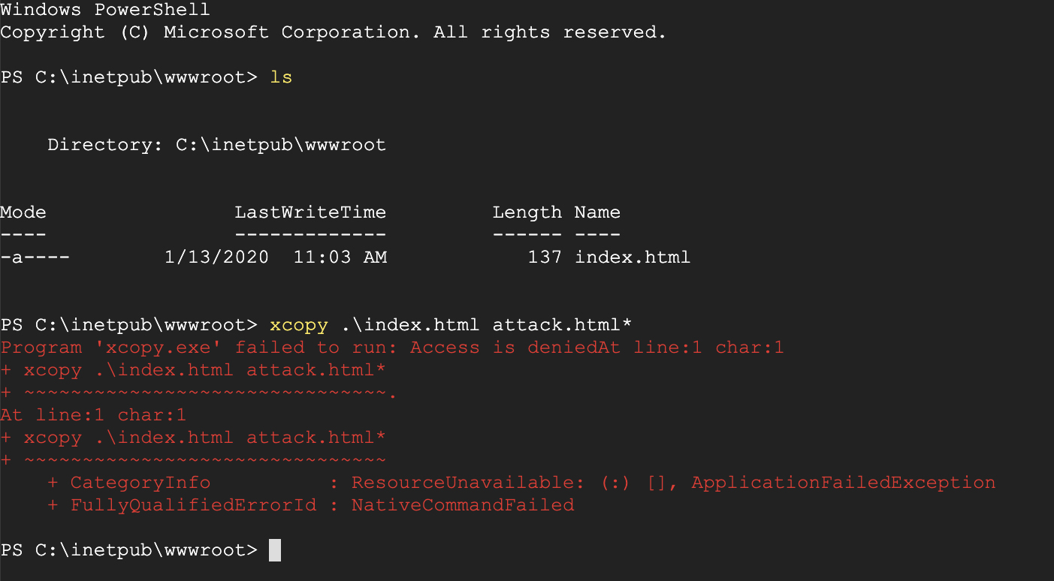Viewport: 1054px width, 581px height.
Task: Click the date 1/13/2020 in listing
Action: 216,257
